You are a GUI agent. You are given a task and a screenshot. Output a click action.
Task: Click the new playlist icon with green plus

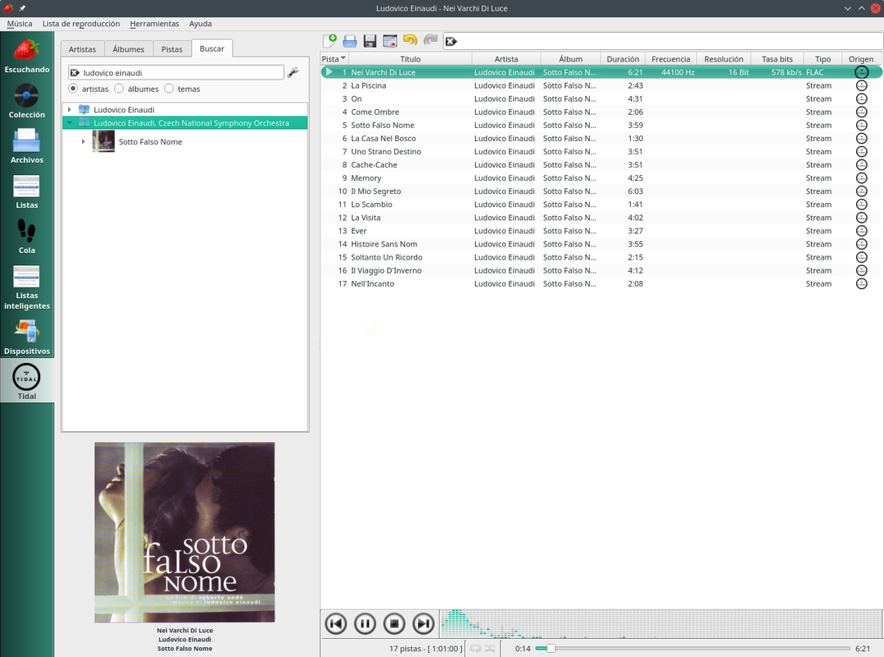[329, 40]
